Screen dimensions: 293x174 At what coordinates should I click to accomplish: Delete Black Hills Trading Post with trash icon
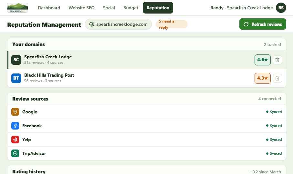point(277,78)
